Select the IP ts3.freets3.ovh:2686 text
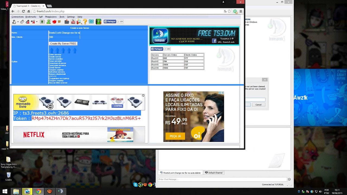Viewport: 347px width, 195px height. [x=41, y=113]
